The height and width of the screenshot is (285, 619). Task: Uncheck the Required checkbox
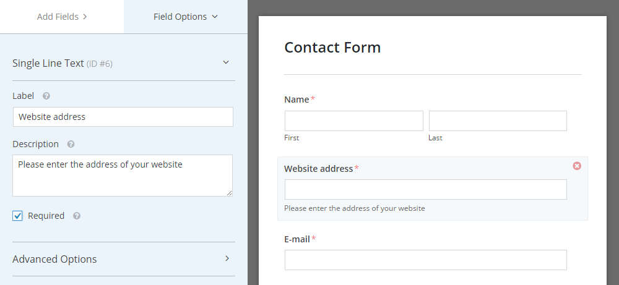click(17, 216)
